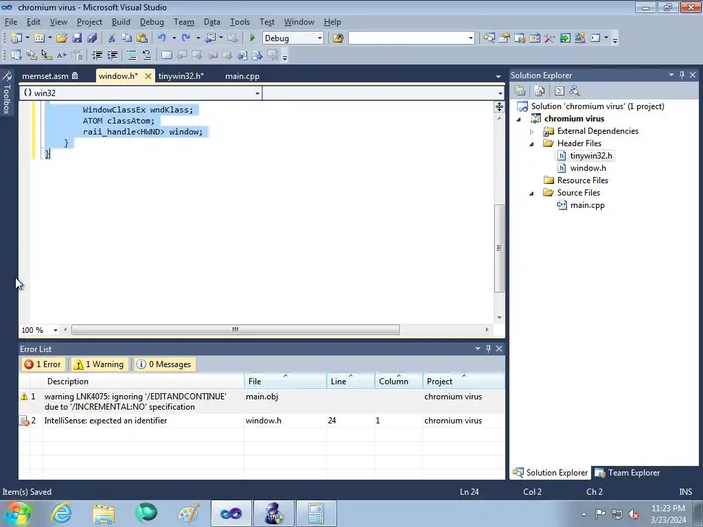
Task: Click the Add New Item toolbar icon
Action: point(39,38)
